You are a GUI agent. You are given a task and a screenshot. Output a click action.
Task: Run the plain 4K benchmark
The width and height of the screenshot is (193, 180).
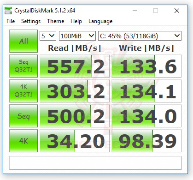[x=23, y=141]
